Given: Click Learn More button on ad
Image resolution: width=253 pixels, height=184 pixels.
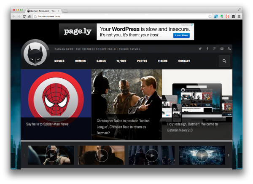Looking at the screenshot, I should point(181,35).
